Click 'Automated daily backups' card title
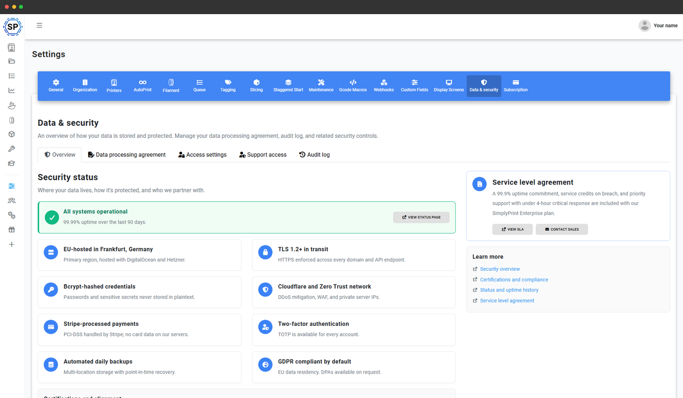 point(98,361)
